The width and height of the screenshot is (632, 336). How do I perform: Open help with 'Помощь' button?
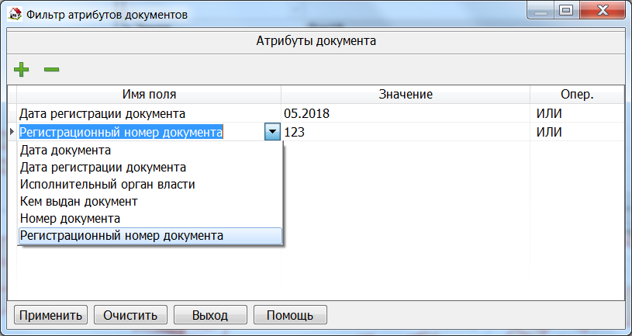coord(289,315)
